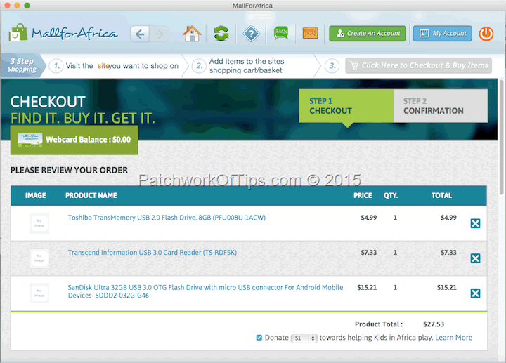Click the Webcard Balance $0.00 banner
This screenshot has height=363, width=506.
(x=74, y=140)
